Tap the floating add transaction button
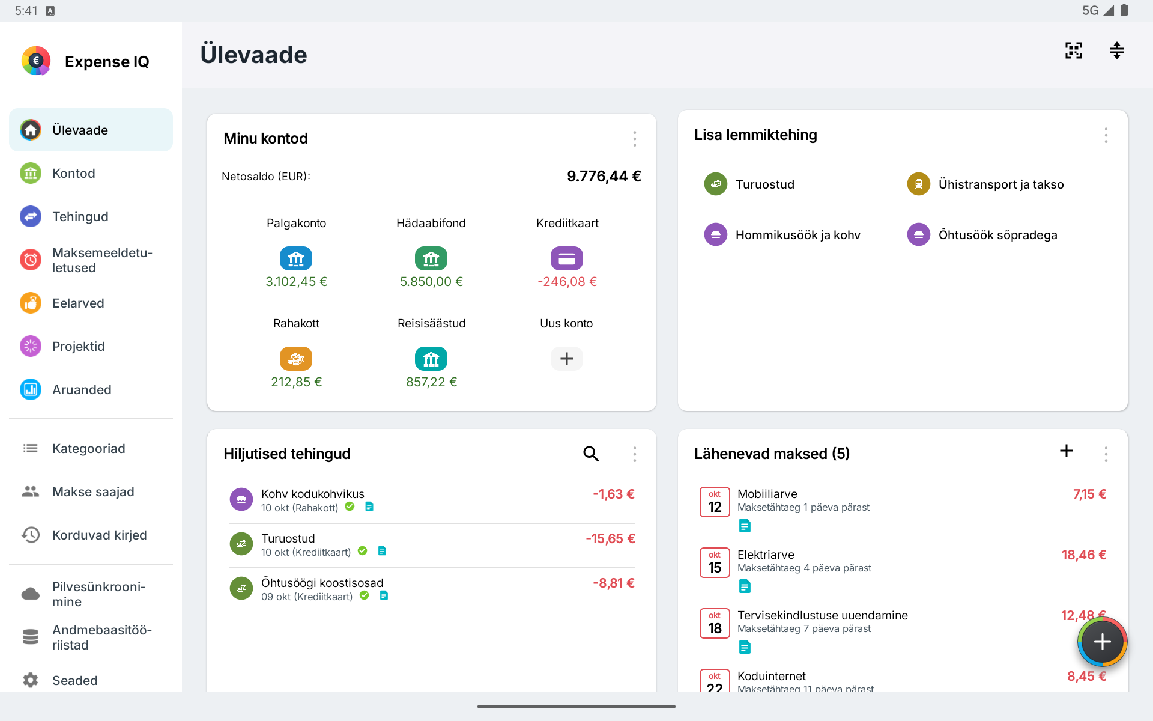Image resolution: width=1153 pixels, height=721 pixels. [x=1102, y=642]
